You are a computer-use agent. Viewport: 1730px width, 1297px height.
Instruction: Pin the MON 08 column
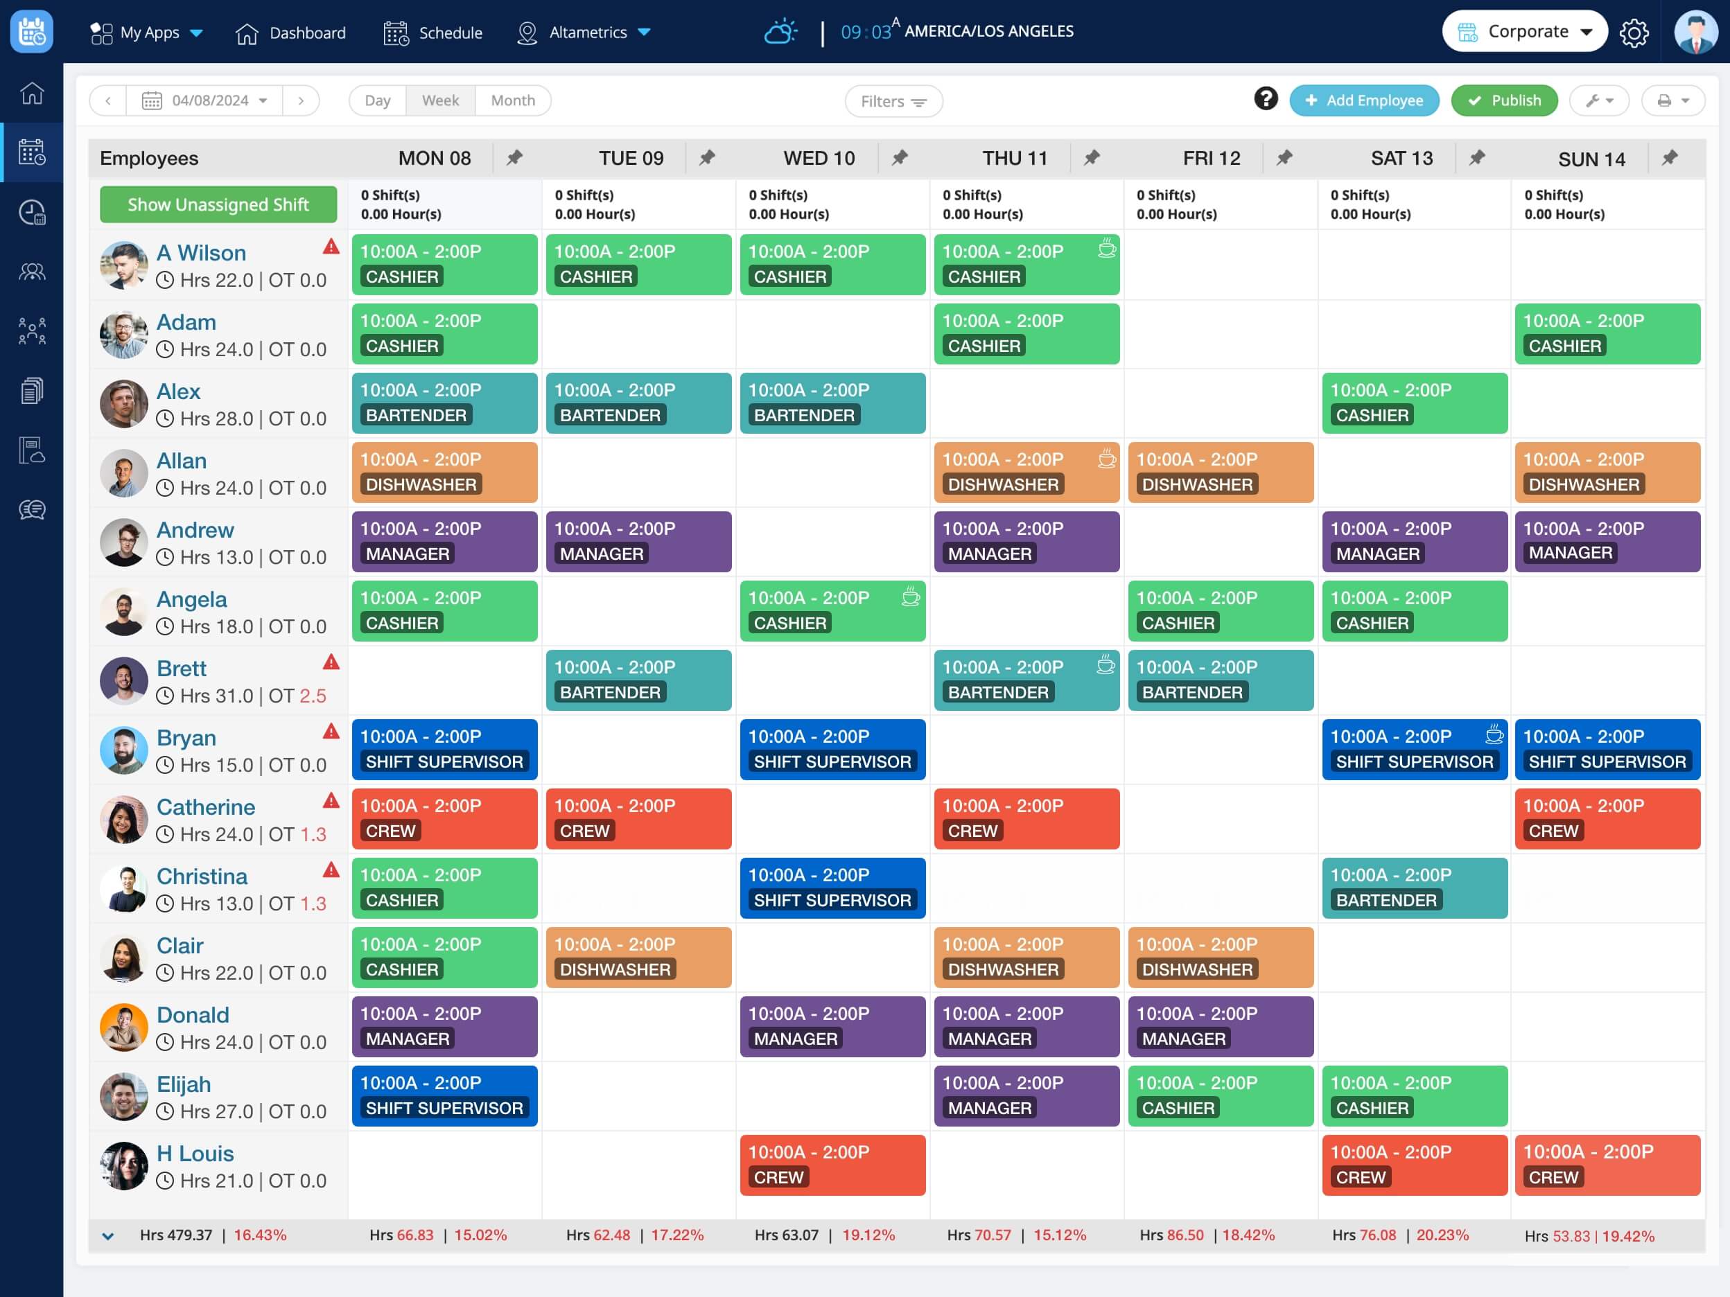(x=514, y=158)
